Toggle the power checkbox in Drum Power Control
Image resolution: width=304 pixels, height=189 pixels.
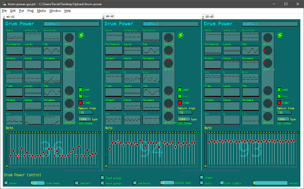click(x=6, y=183)
